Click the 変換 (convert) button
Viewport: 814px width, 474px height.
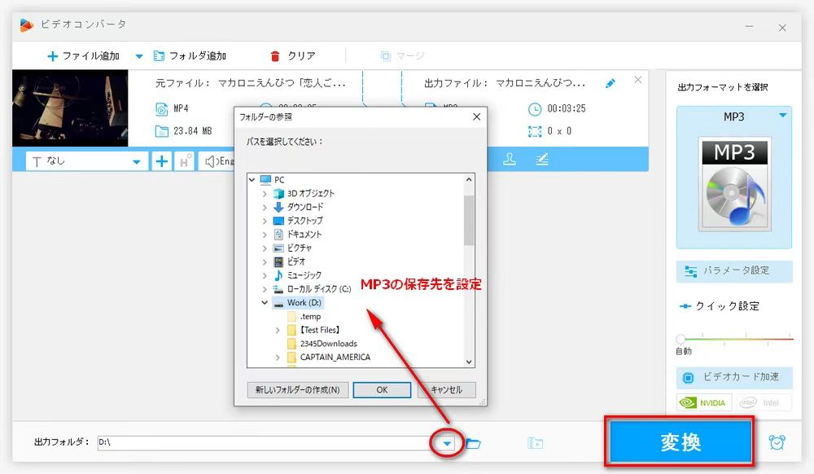pyautogui.click(x=680, y=442)
